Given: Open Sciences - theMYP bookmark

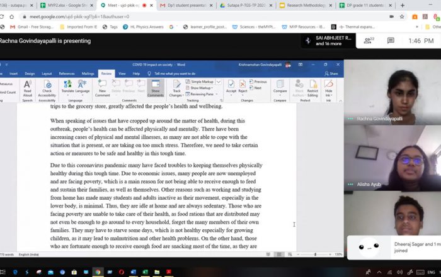Looking at the screenshot, I should tap(254, 27).
